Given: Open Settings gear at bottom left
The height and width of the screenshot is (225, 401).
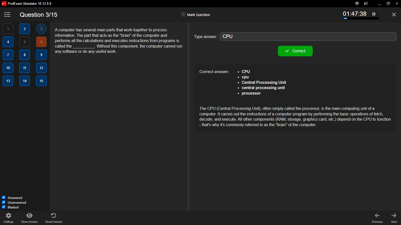Looking at the screenshot, I should [x=9, y=216].
